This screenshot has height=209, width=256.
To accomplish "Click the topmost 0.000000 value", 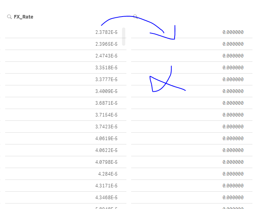I will [233, 32].
